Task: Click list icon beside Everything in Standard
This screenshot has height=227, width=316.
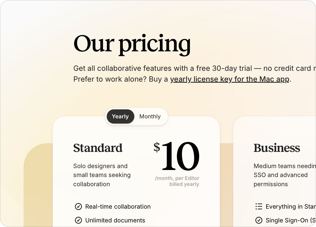Action: tap(259, 207)
